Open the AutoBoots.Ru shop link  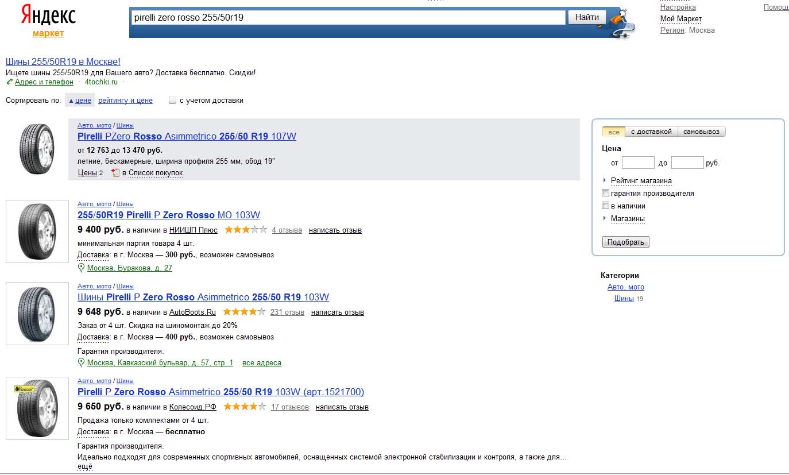click(x=192, y=312)
